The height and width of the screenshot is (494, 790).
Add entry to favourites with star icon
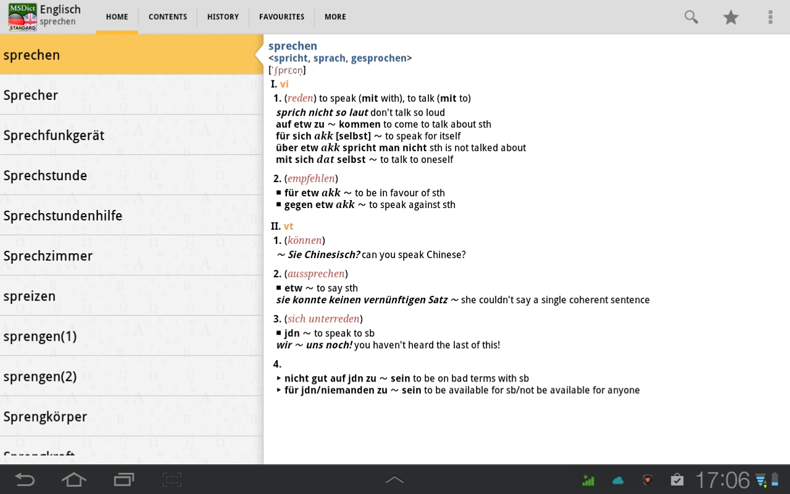(731, 17)
